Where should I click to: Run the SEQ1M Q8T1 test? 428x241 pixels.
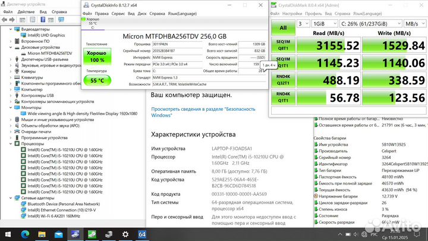pos(283,45)
